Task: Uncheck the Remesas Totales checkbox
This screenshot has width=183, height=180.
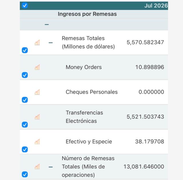Action: [x=25, y=50]
